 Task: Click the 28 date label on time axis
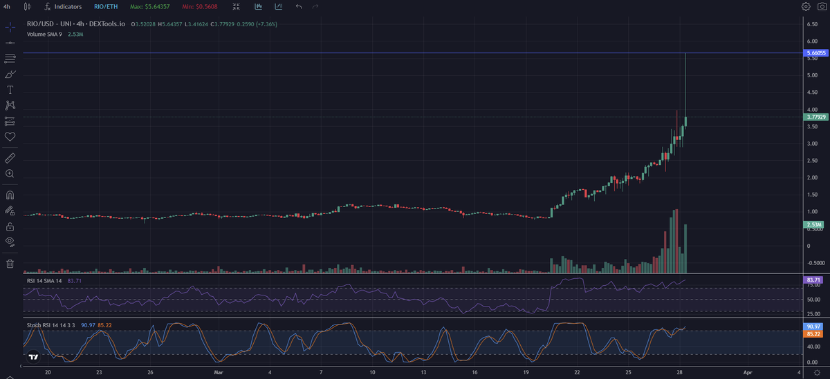680,373
